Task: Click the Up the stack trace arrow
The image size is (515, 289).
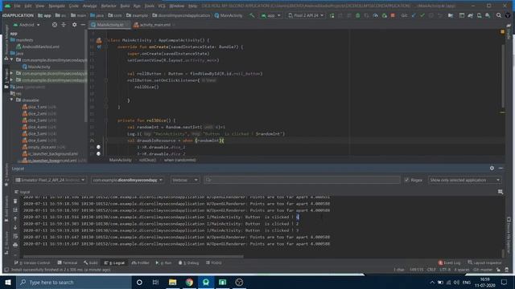Action: point(15,218)
